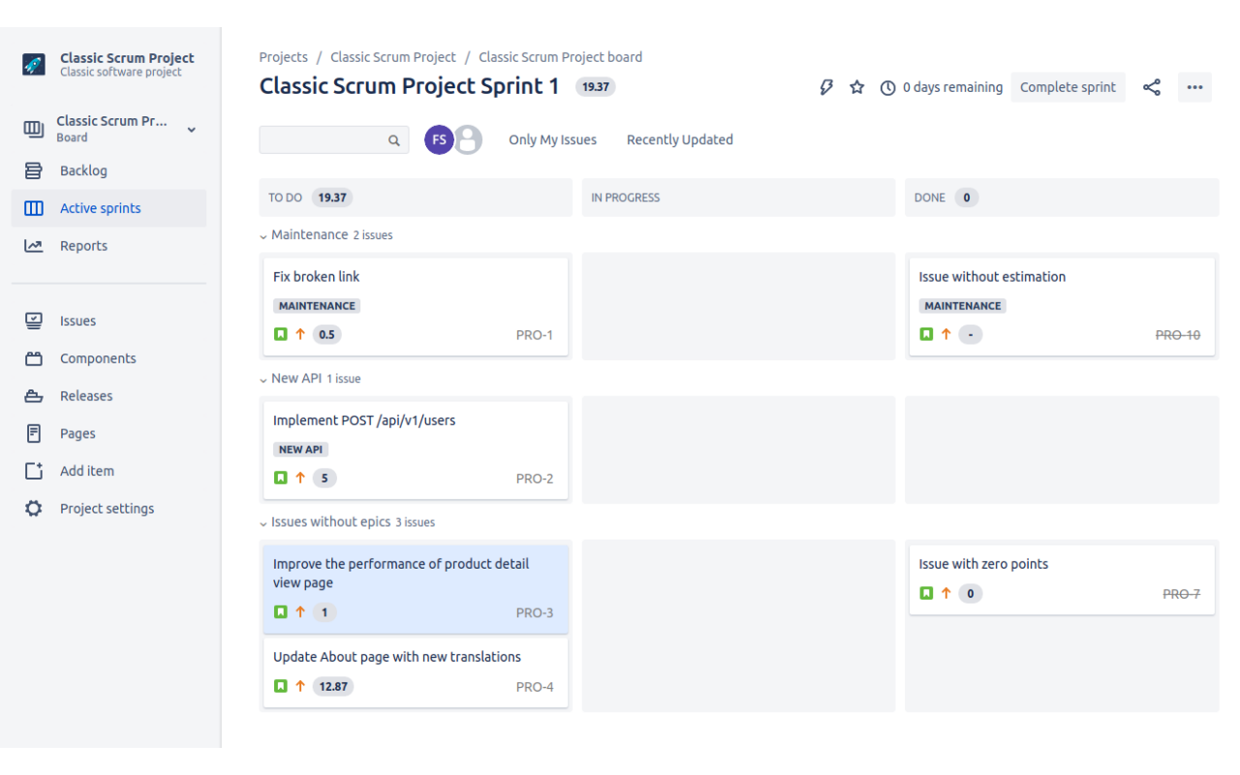Open Project settings from the sidebar
Image resolution: width=1240 pixels, height=775 pixels.
coord(107,508)
